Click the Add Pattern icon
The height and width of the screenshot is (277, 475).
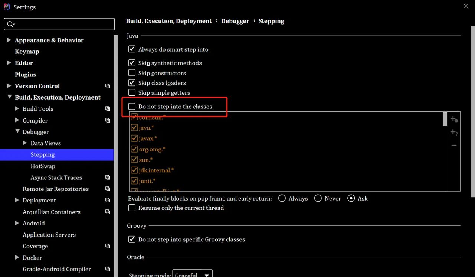point(454,132)
